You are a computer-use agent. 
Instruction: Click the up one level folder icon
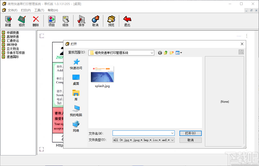(166, 53)
